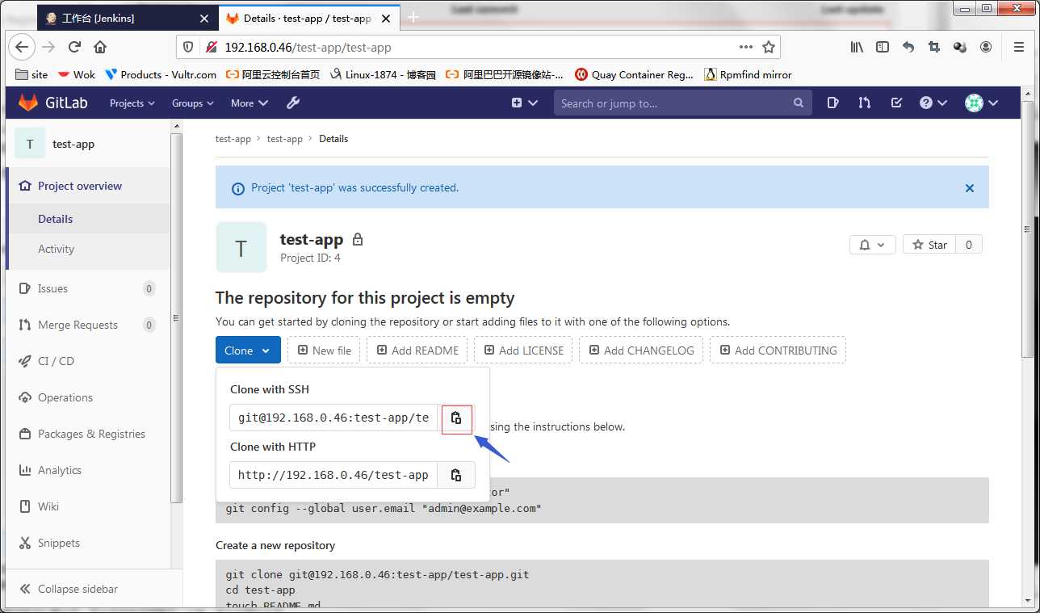Open the Firefox library icon

point(857,47)
